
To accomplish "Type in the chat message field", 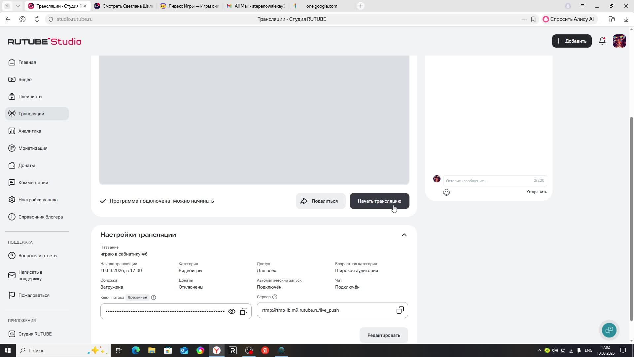I will (x=487, y=181).
